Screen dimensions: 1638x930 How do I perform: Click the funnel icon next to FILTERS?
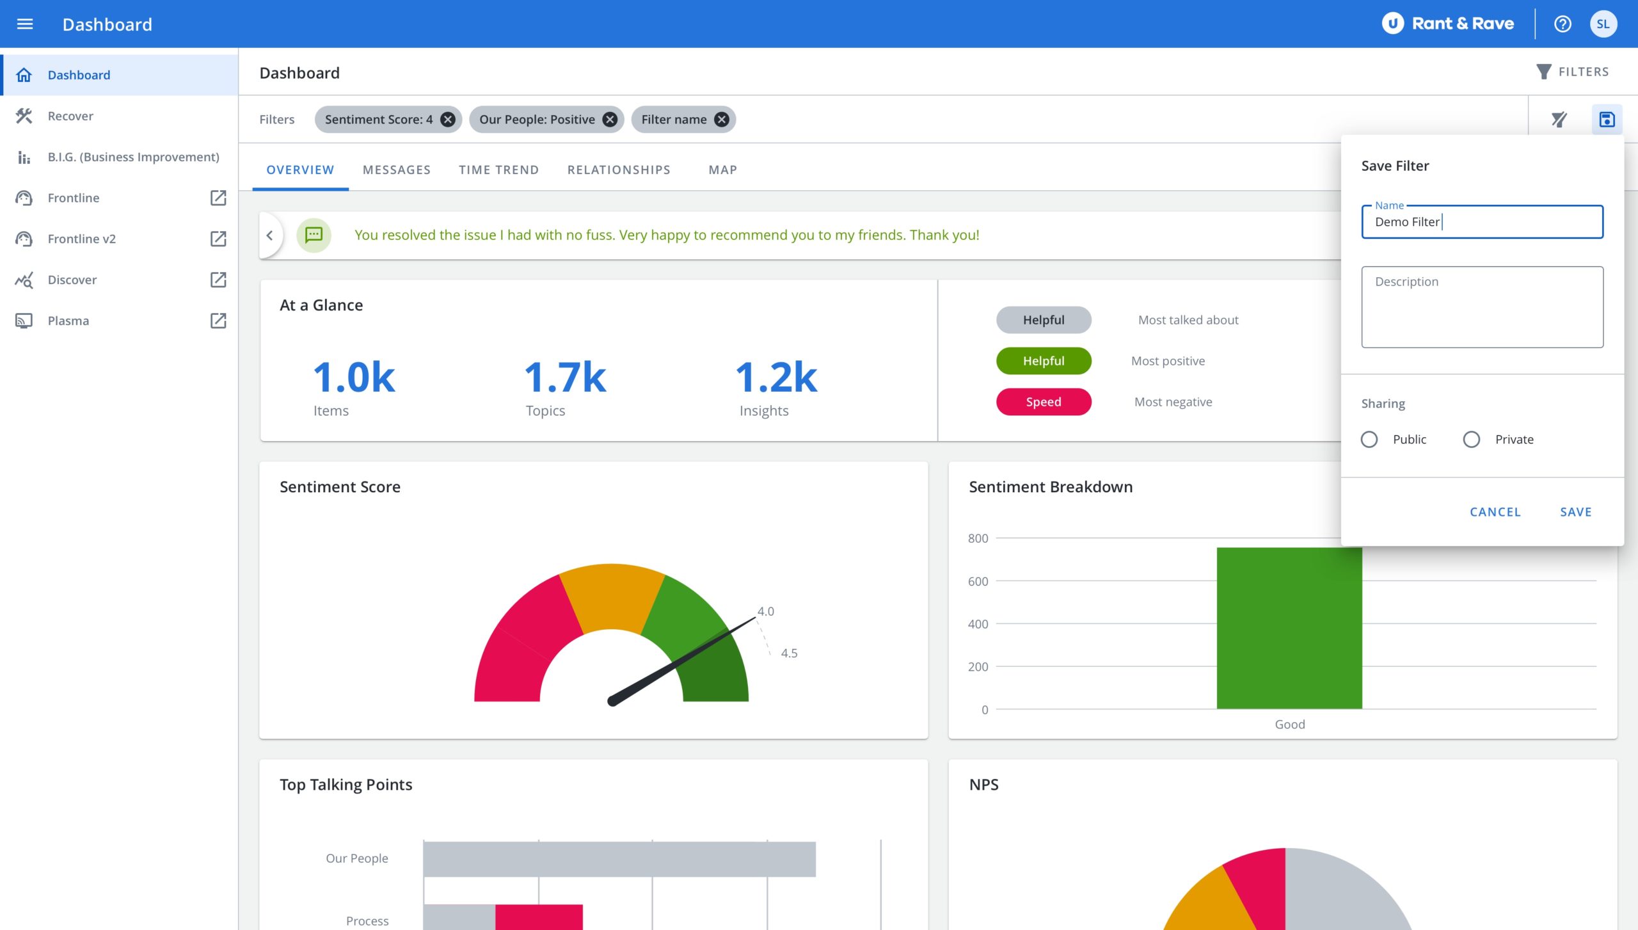coord(1543,72)
